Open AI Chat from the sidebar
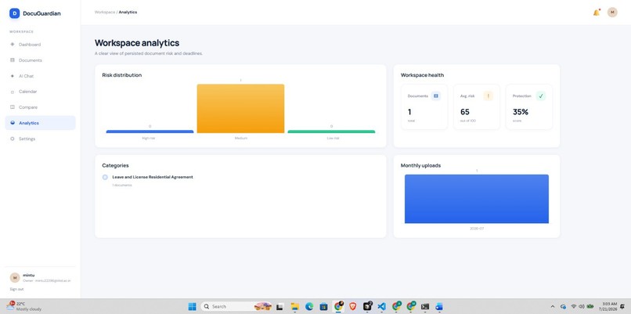The width and height of the screenshot is (631, 314). coord(40,76)
